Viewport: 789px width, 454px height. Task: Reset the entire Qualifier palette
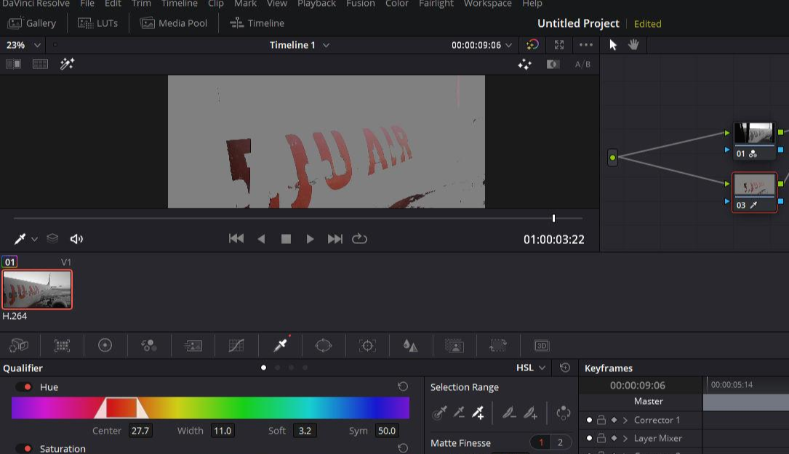click(565, 368)
